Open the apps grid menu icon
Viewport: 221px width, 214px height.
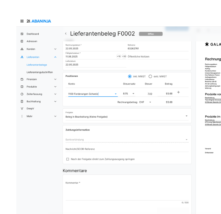pyautogui.click(x=22, y=21)
